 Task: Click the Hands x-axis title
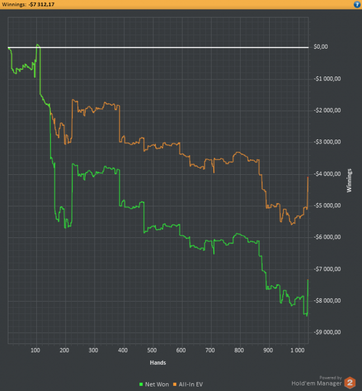(x=157, y=363)
